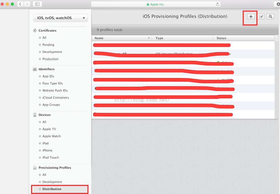Select Development under Provisioning Profiles

tap(52, 182)
